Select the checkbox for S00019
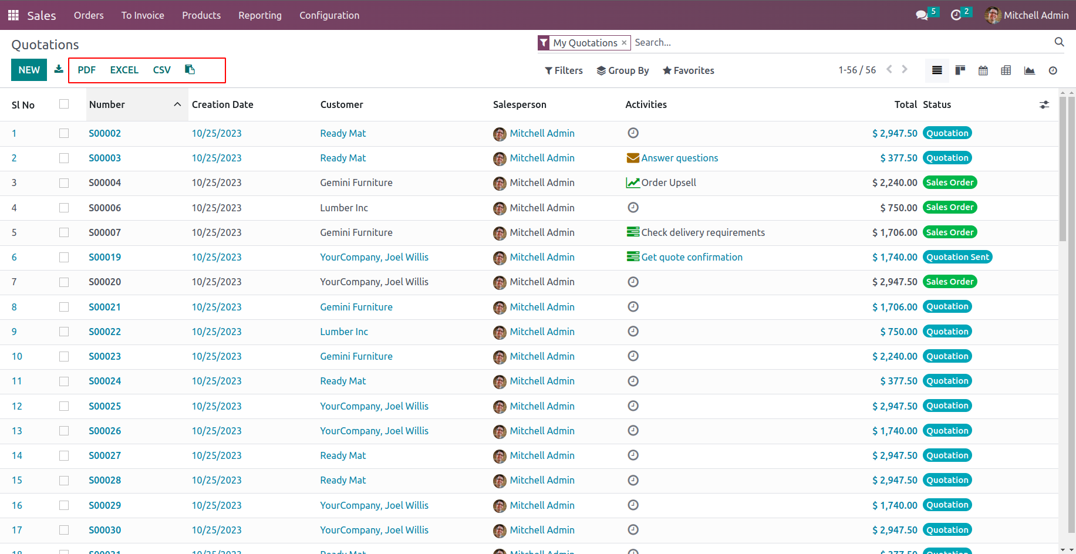This screenshot has width=1076, height=554. pos(64,257)
